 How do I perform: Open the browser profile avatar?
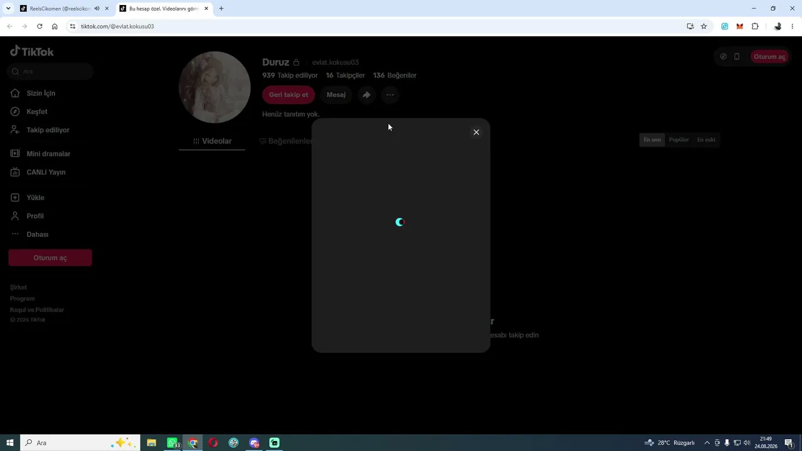pos(778,26)
